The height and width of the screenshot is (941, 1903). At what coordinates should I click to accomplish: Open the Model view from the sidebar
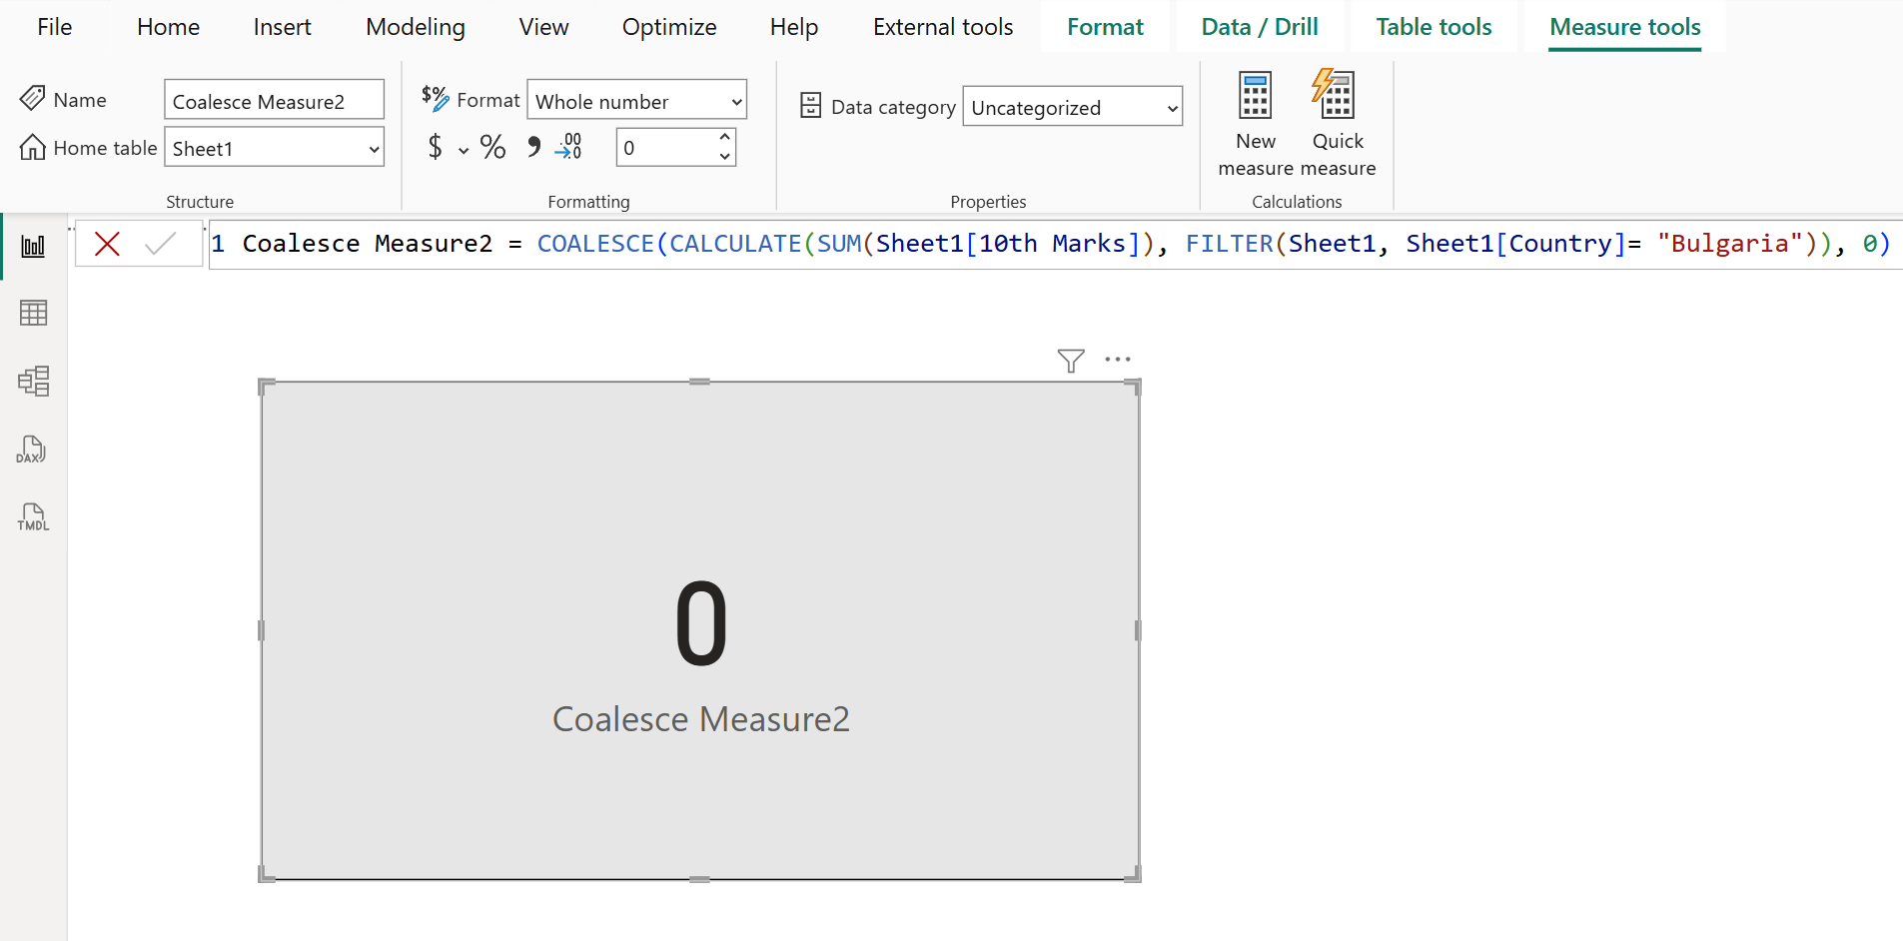pyautogui.click(x=33, y=381)
